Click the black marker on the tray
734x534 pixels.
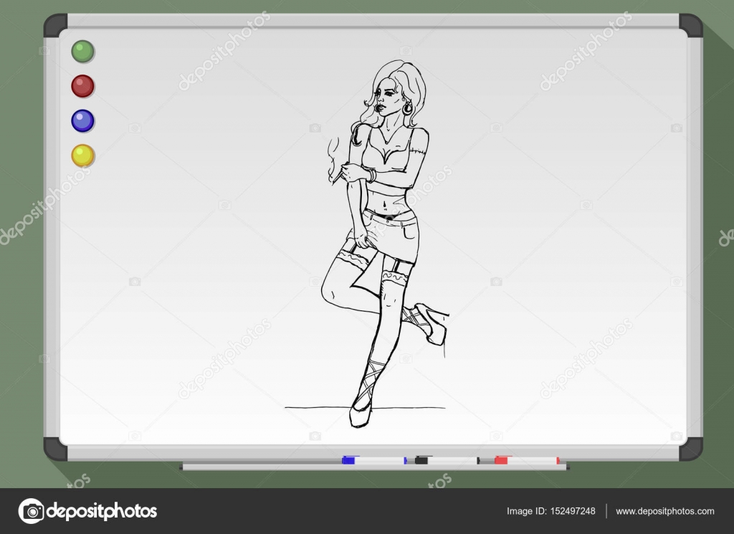[447, 460]
